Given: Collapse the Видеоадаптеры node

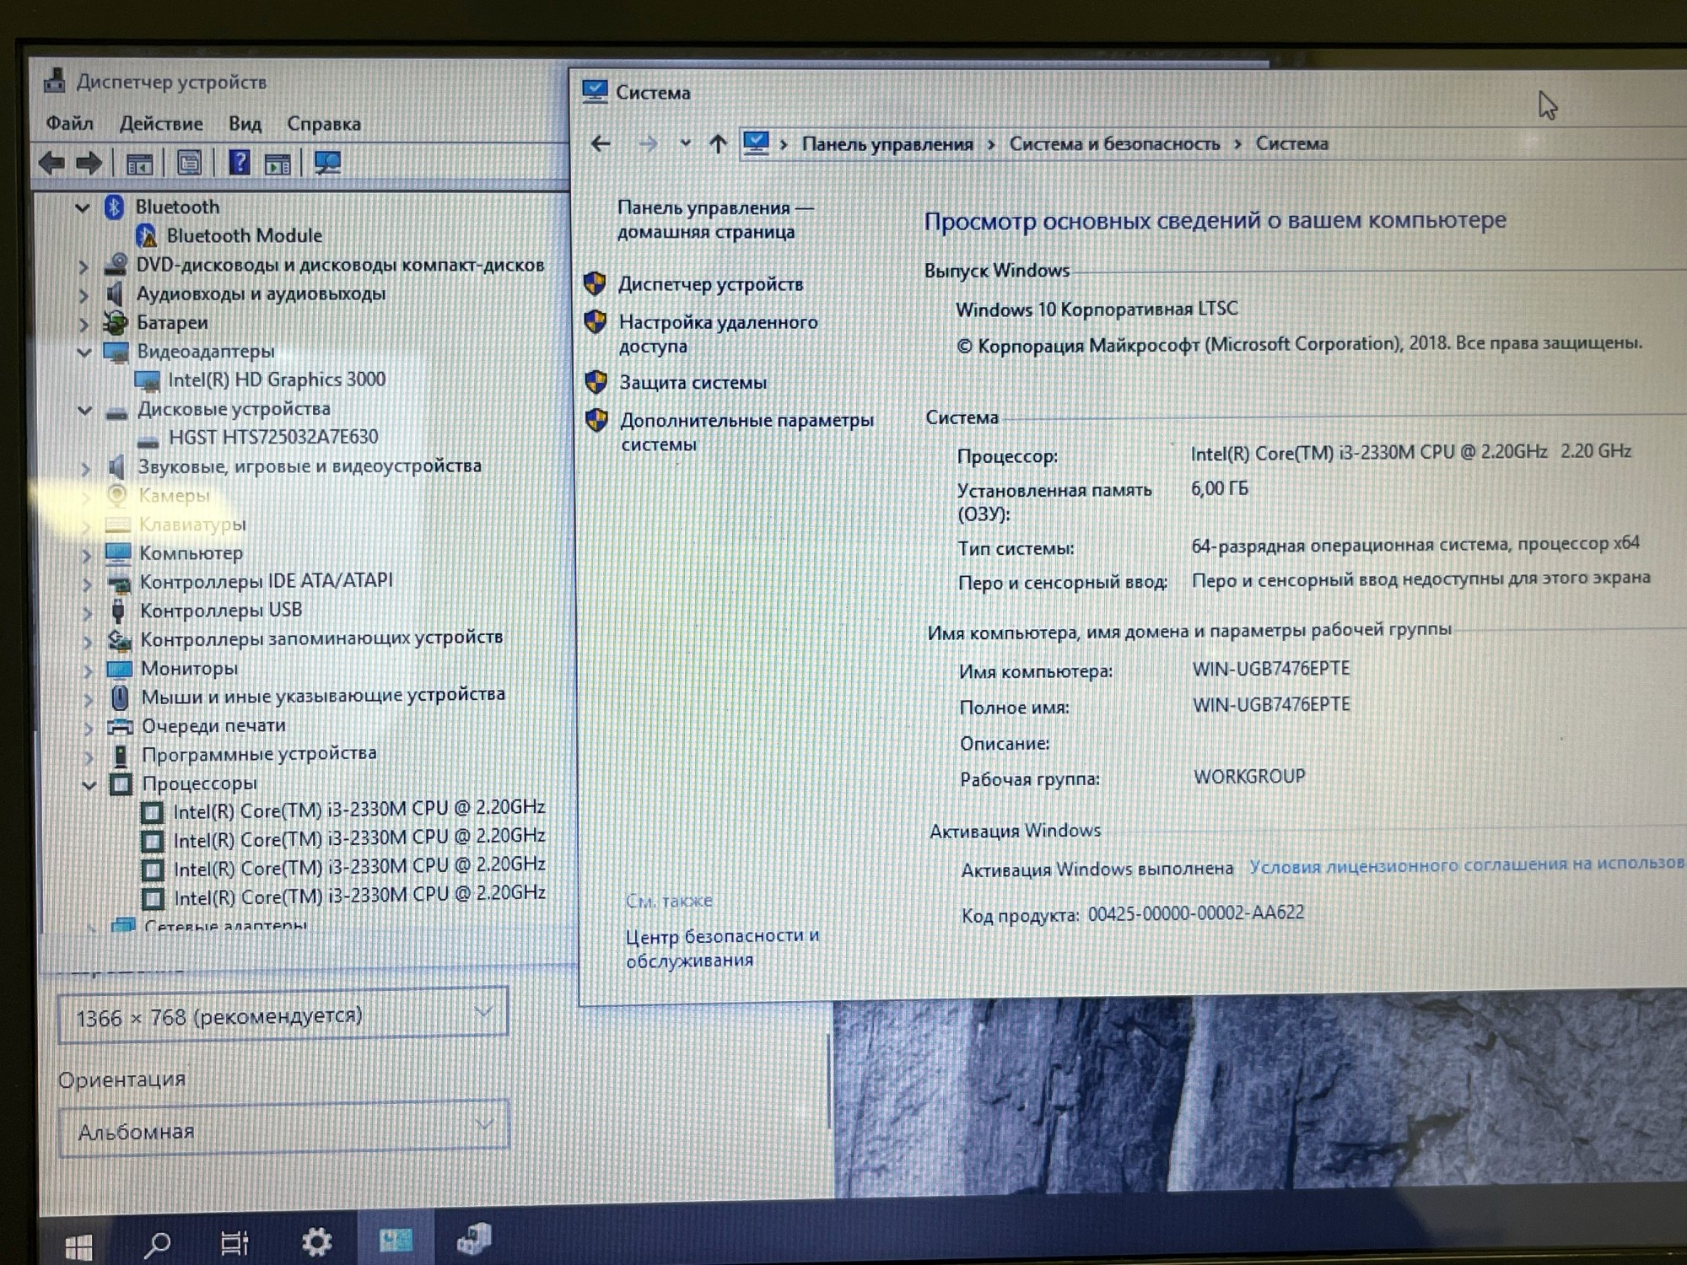Looking at the screenshot, I should pyautogui.click(x=84, y=353).
